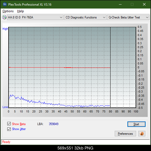Click the 100 mark on the x-axis
Screen dimensions: 151x151
[136, 111]
